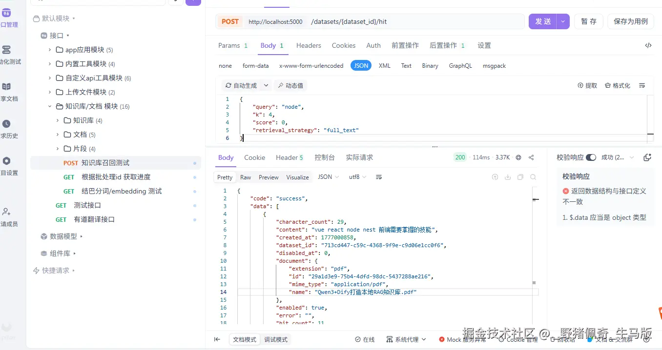Select the 自动化测试 sidebar icon
Viewport: 662px width, 350px height.
click(7, 49)
